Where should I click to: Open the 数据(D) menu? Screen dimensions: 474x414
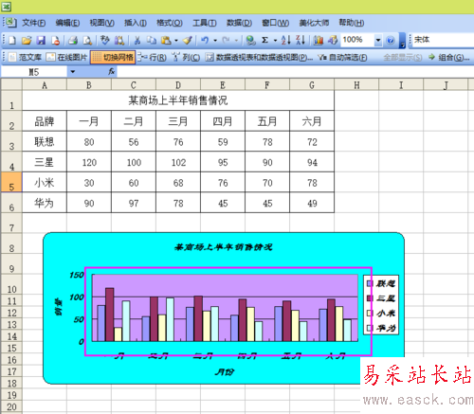click(239, 23)
